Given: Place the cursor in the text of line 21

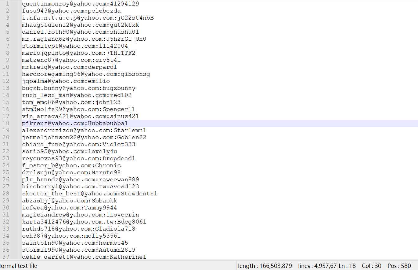Looking at the screenshot, I should [79, 144].
